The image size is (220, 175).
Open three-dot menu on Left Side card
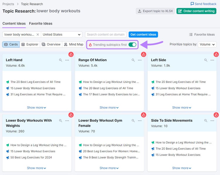coord(212,60)
